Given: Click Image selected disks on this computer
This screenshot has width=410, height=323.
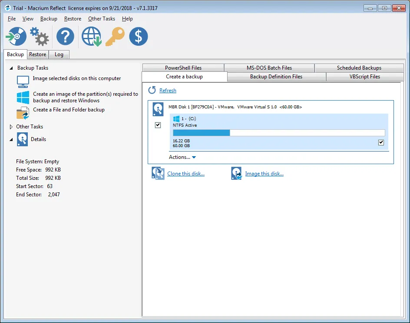Looking at the screenshot, I should [x=77, y=78].
